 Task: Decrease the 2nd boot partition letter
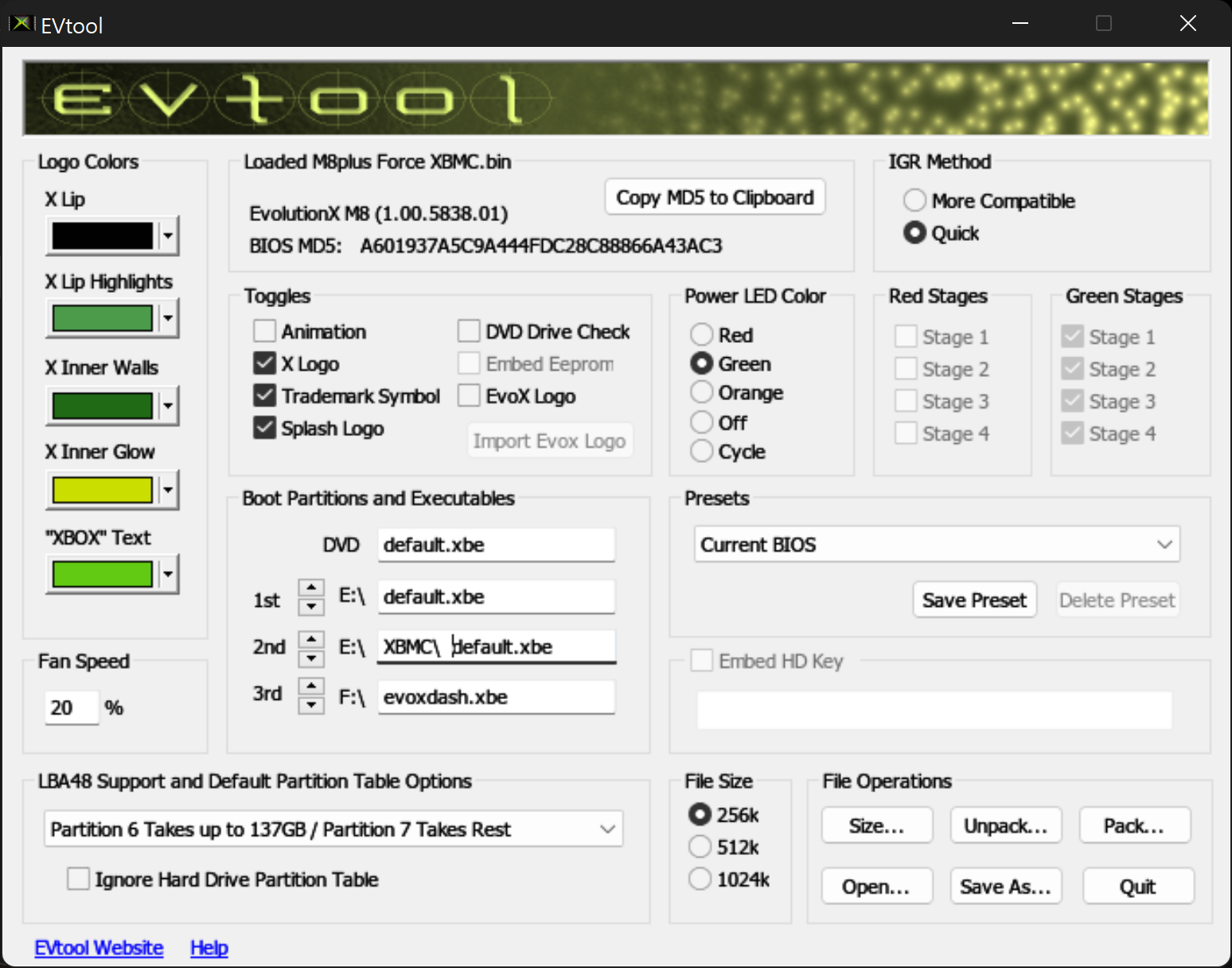point(311,658)
